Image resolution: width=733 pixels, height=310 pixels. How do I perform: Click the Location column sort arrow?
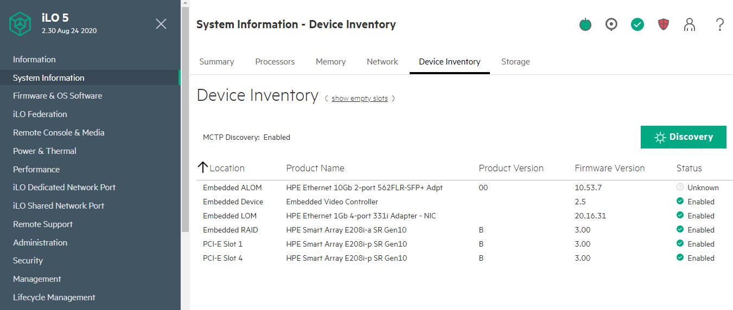pyautogui.click(x=203, y=167)
